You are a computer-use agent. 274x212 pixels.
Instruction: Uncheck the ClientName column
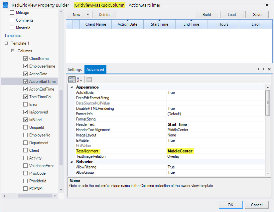coord(25,59)
